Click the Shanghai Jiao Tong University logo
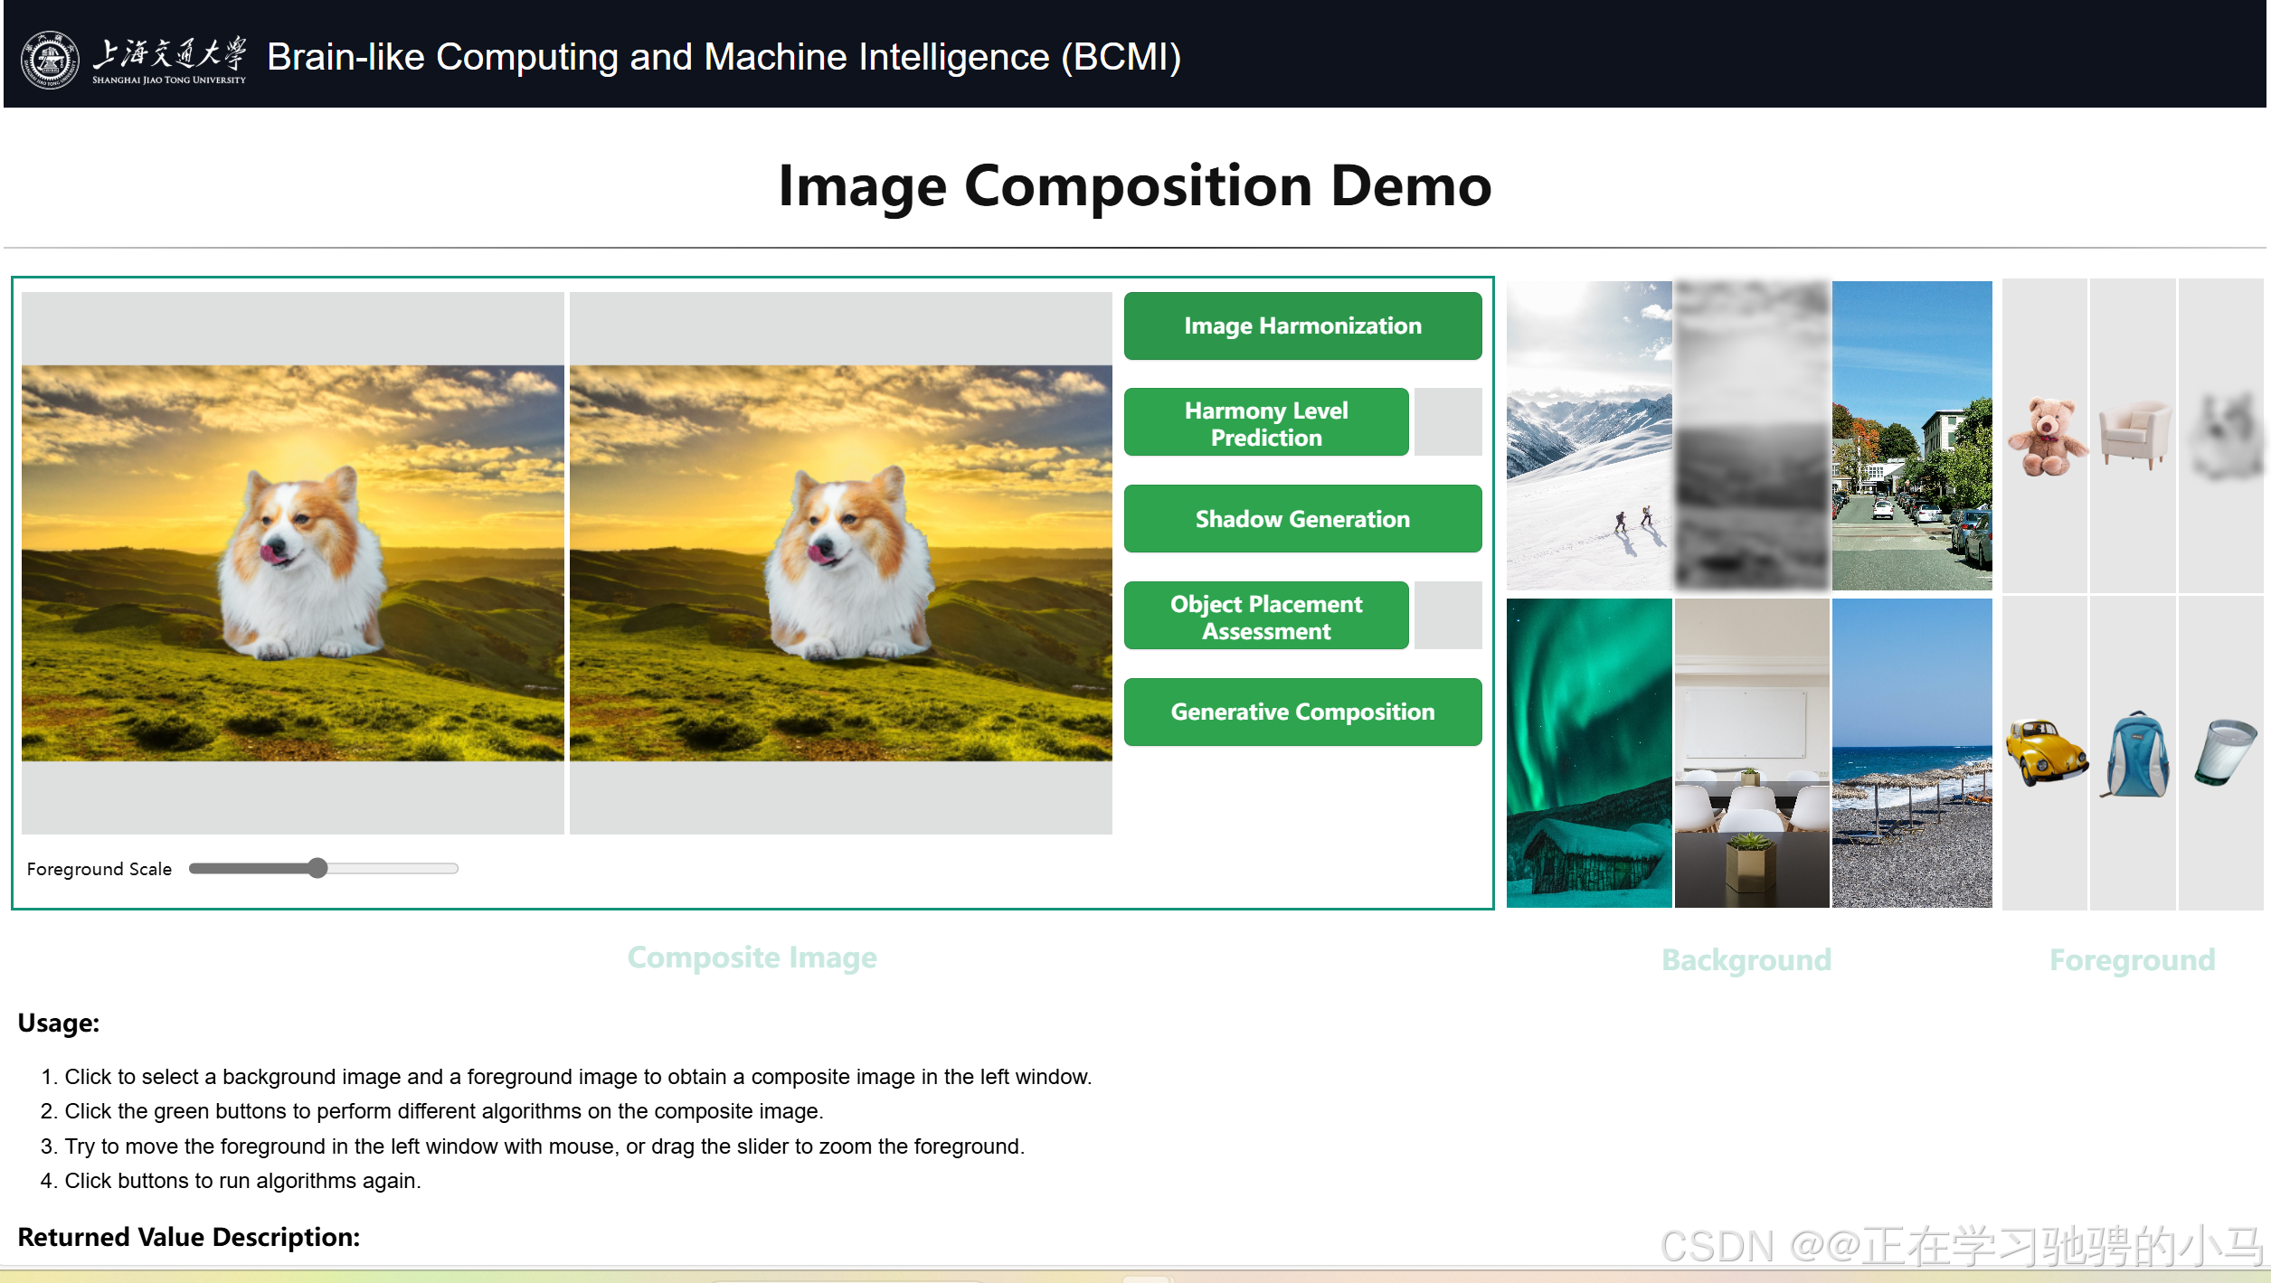 pyautogui.click(x=50, y=60)
